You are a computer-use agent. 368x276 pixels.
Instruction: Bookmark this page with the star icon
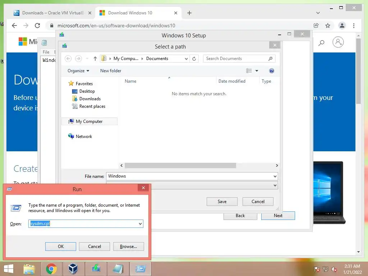(328, 26)
